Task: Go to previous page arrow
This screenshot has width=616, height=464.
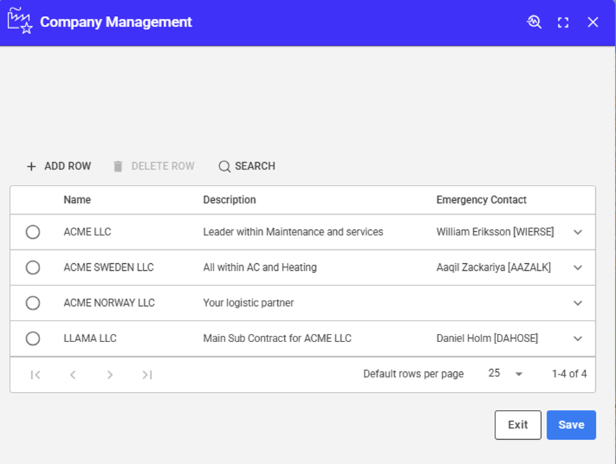Action: click(73, 375)
